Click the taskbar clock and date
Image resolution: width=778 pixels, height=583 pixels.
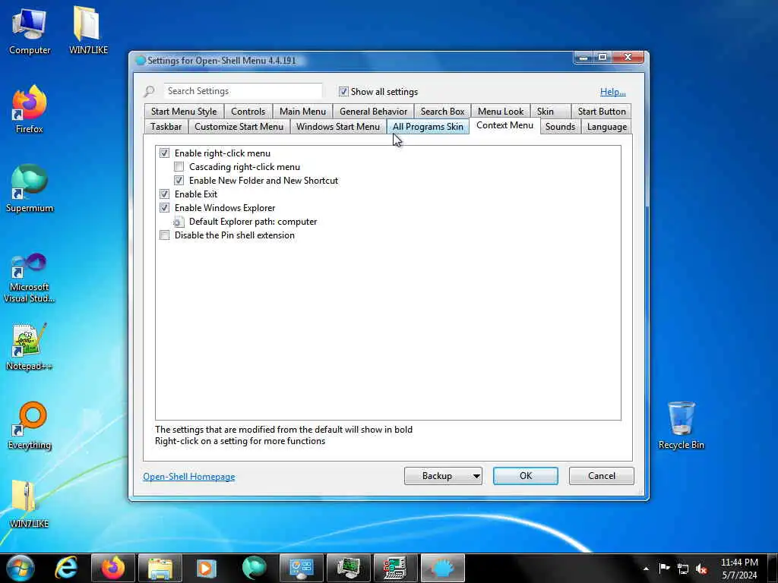click(x=739, y=569)
